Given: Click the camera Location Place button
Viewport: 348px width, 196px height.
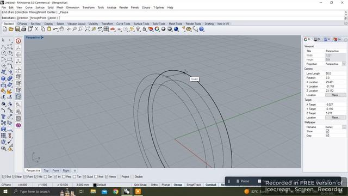Looking at the screenshot, I should pos(335,95).
